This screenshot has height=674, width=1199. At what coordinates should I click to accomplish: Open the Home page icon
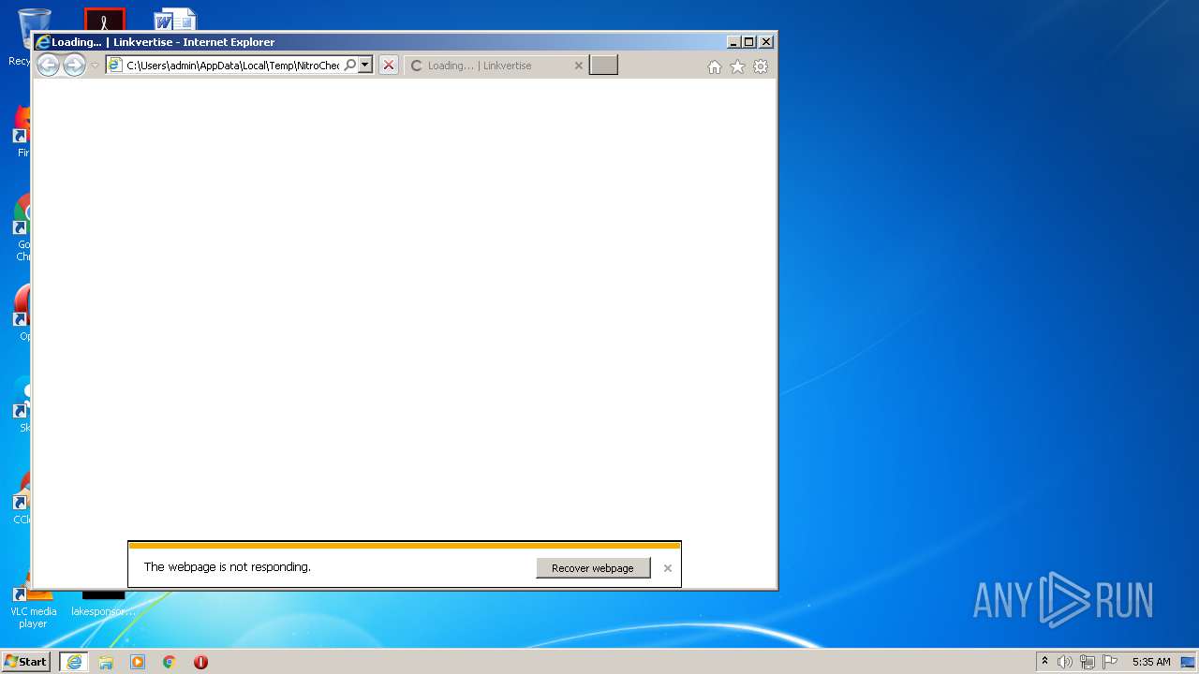pyautogui.click(x=715, y=66)
